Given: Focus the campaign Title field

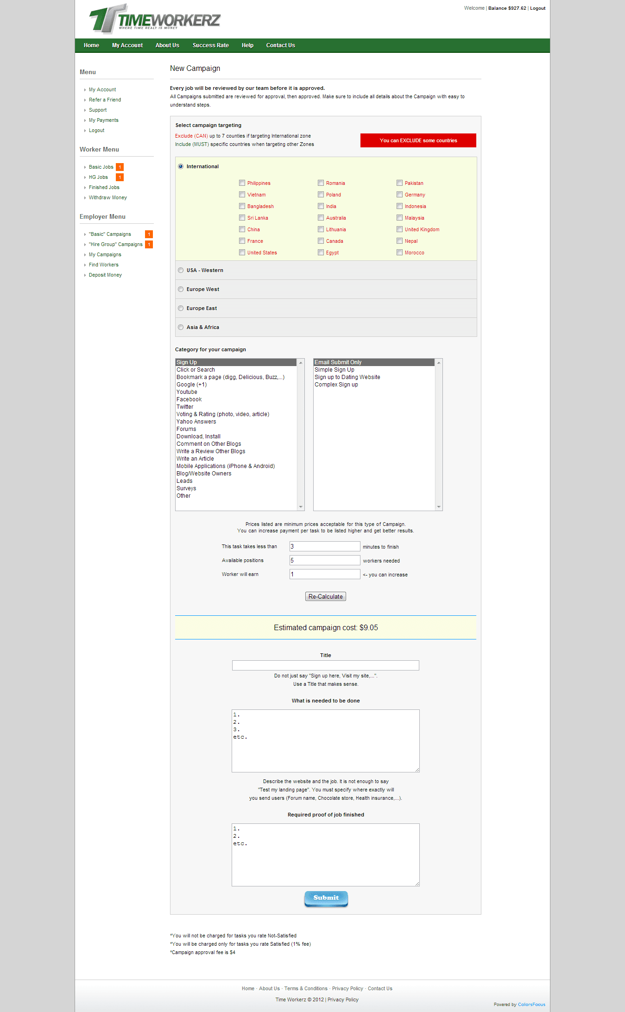Looking at the screenshot, I should [326, 665].
